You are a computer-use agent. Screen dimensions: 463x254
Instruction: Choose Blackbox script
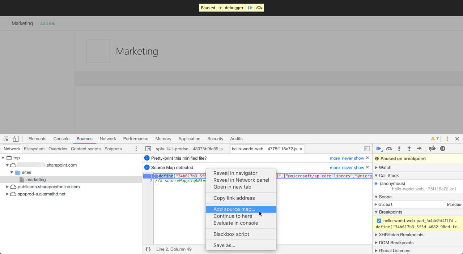241,234
